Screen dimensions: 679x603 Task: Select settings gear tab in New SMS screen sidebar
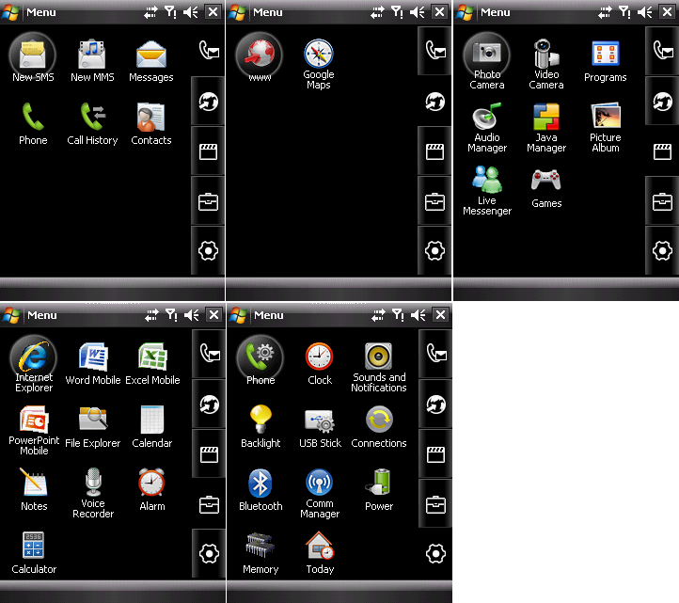208,251
